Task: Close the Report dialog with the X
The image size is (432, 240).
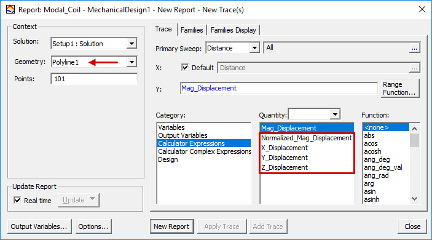Action: [422, 10]
